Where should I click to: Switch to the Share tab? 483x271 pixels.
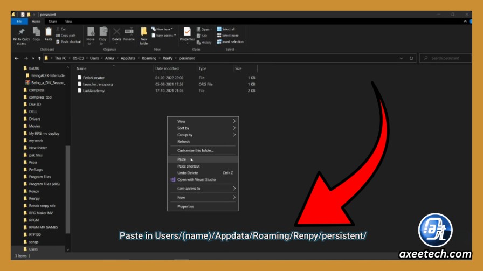point(53,22)
